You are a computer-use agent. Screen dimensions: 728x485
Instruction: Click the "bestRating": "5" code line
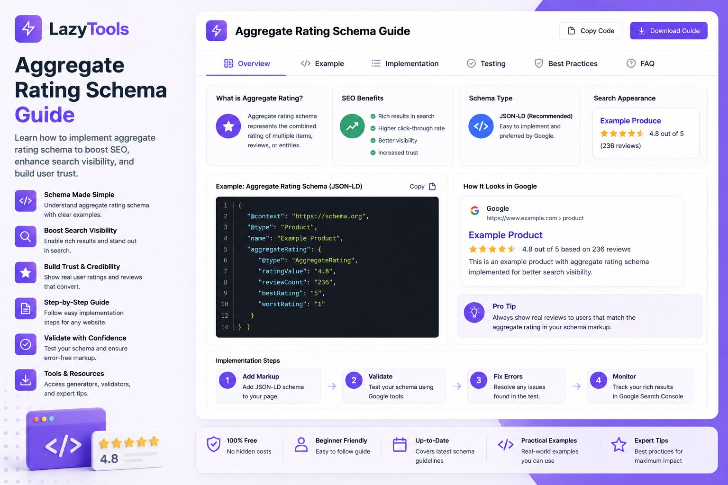click(291, 293)
